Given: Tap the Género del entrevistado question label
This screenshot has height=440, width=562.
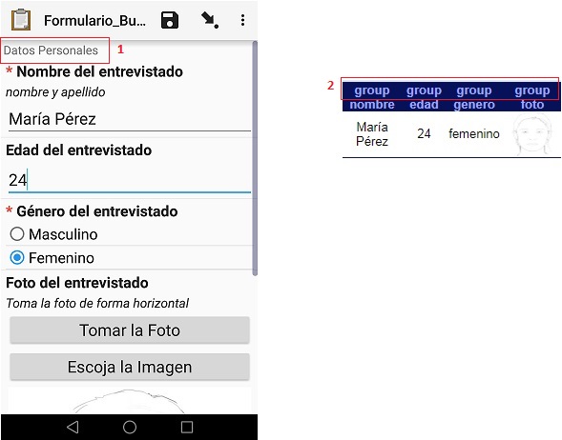Looking at the screenshot, I should [97, 211].
